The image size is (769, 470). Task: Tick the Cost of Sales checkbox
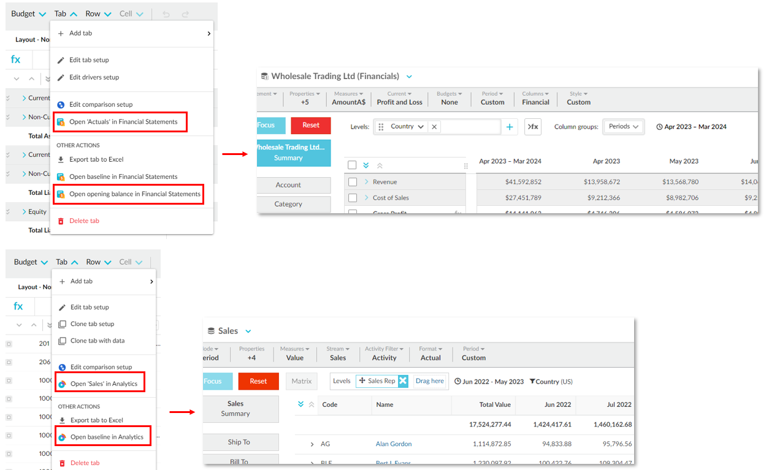(353, 198)
